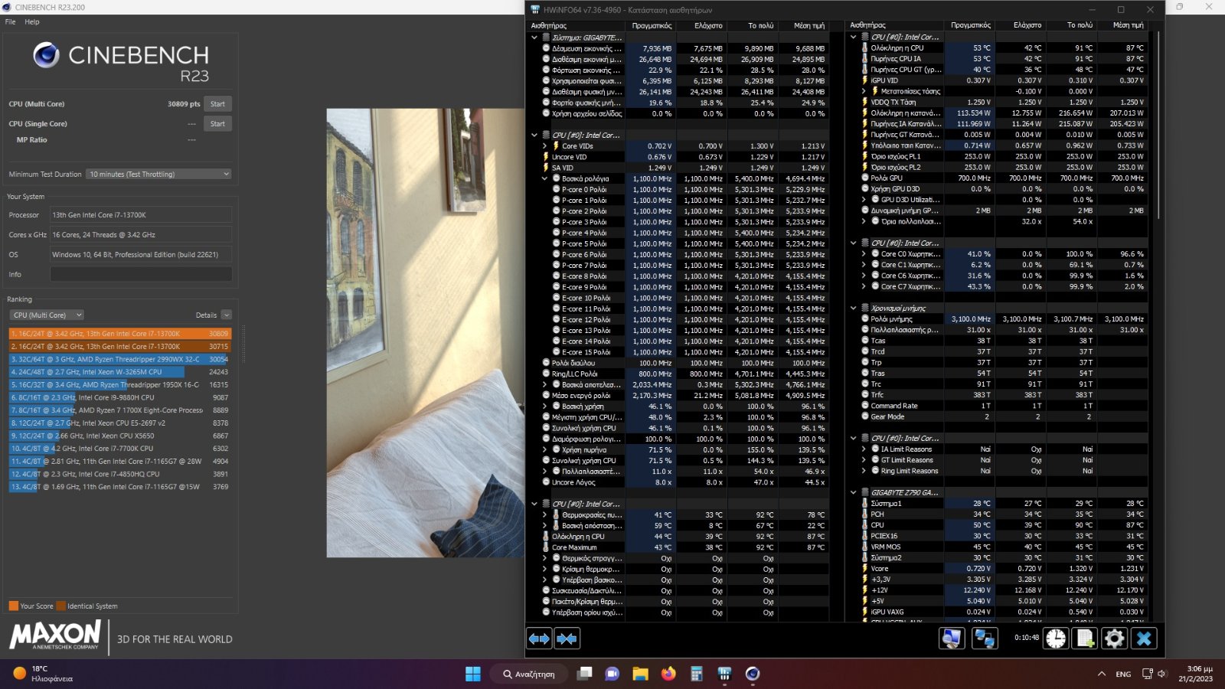Select the Xeon W-3265M ranking row
The height and width of the screenshot is (689, 1225).
[119, 372]
